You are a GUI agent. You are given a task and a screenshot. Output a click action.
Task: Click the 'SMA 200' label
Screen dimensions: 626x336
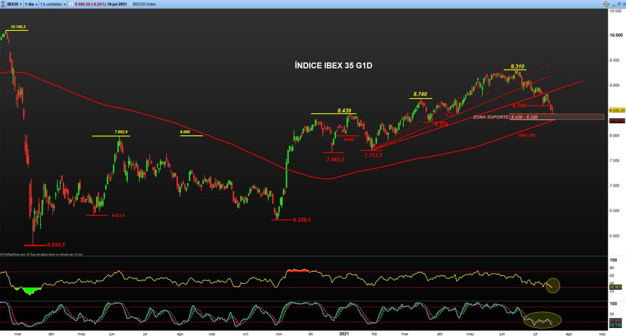pos(526,135)
